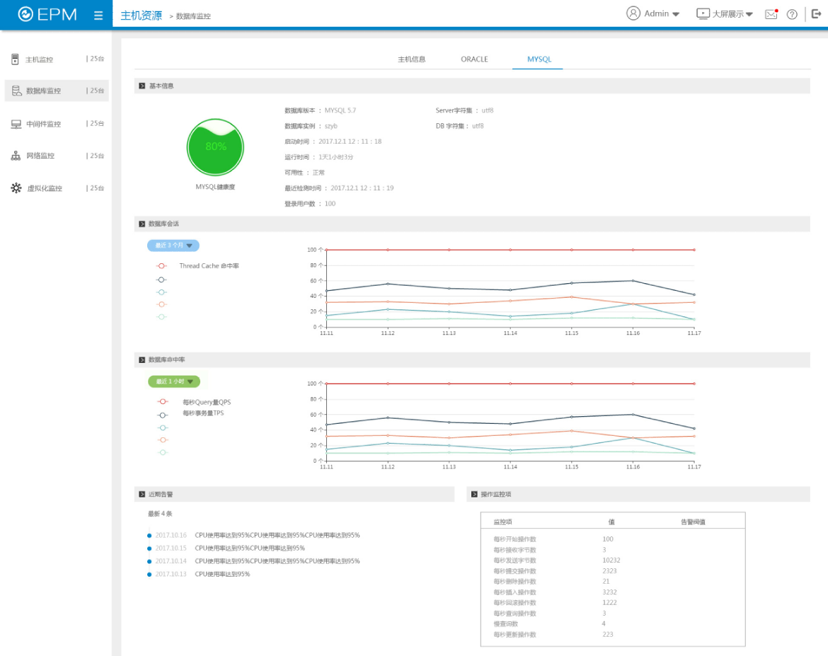Toggle orange legend marker in 数据库会话
The image size is (828, 656).
click(161, 304)
